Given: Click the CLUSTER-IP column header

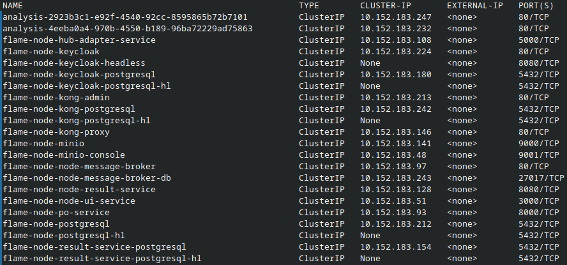Looking at the screenshot, I should click(x=386, y=5).
